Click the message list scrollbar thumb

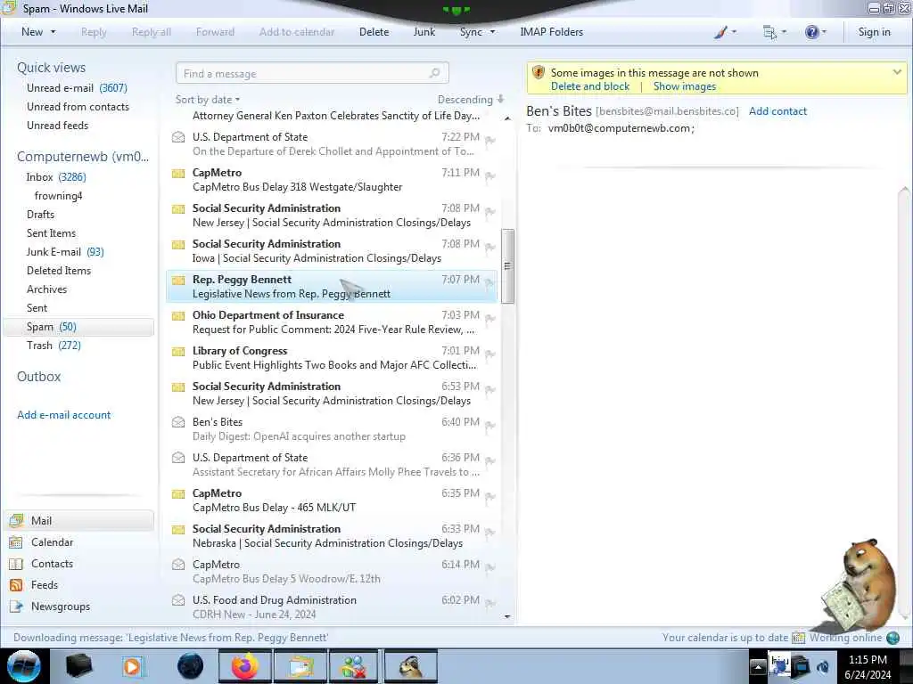point(507,265)
